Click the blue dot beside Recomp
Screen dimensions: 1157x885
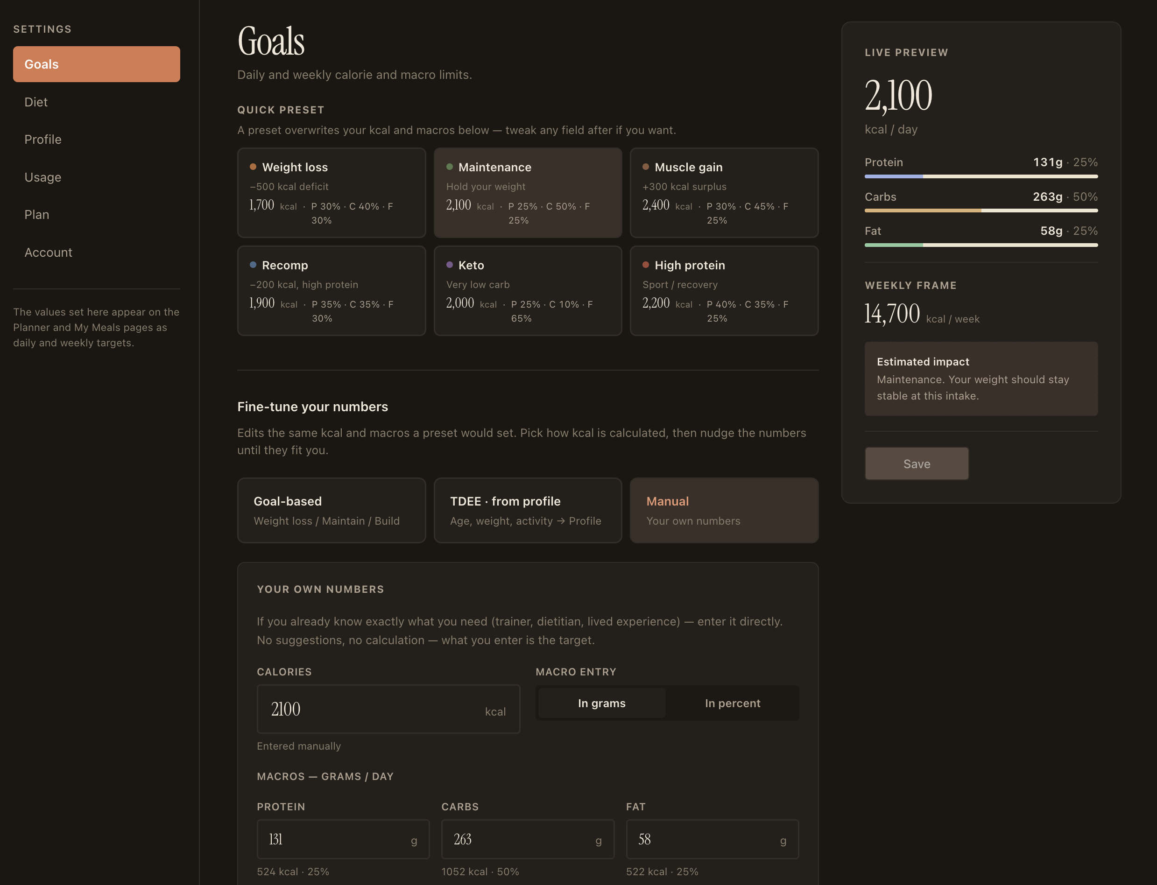[x=253, y=265]
